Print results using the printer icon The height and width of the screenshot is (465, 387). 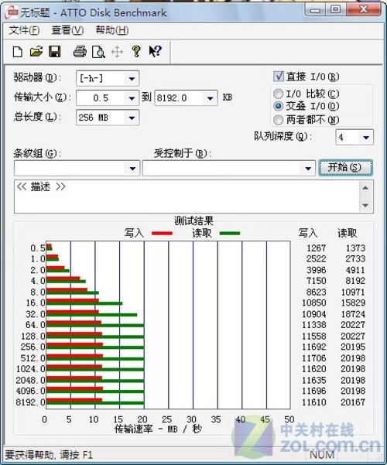click(80, 52)
